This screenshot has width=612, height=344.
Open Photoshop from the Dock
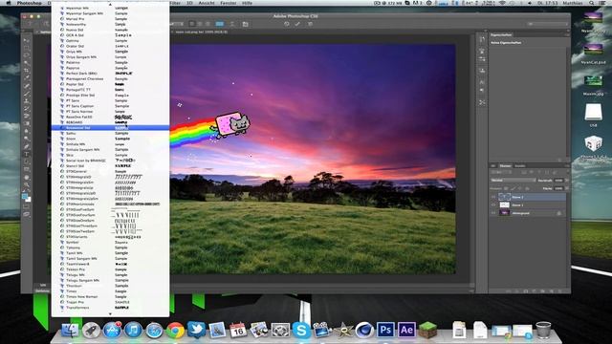(x=385, y=330)
